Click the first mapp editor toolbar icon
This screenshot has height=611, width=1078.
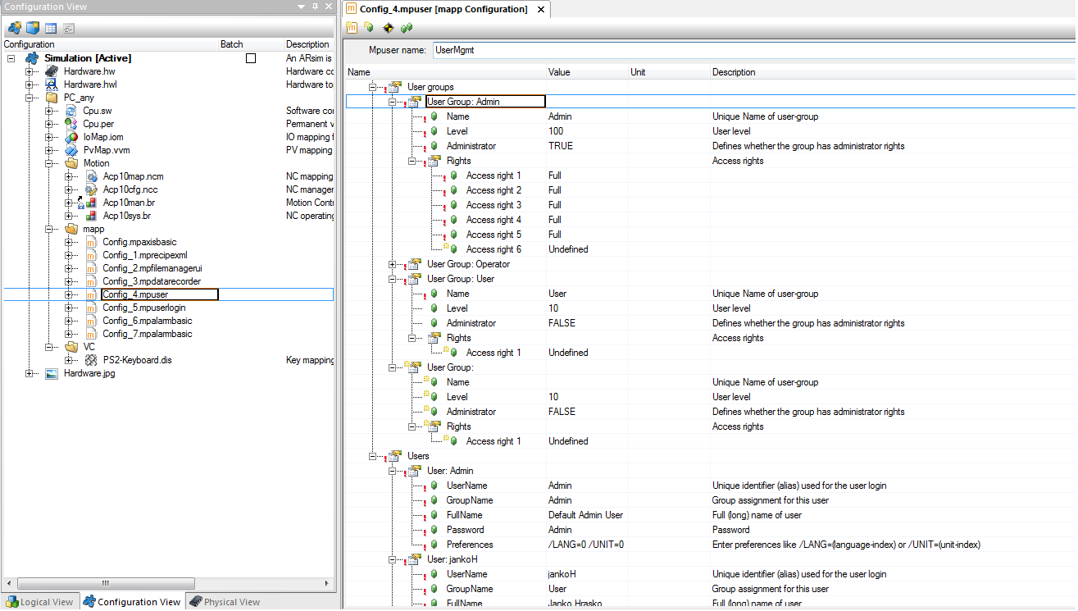(352, 28)
